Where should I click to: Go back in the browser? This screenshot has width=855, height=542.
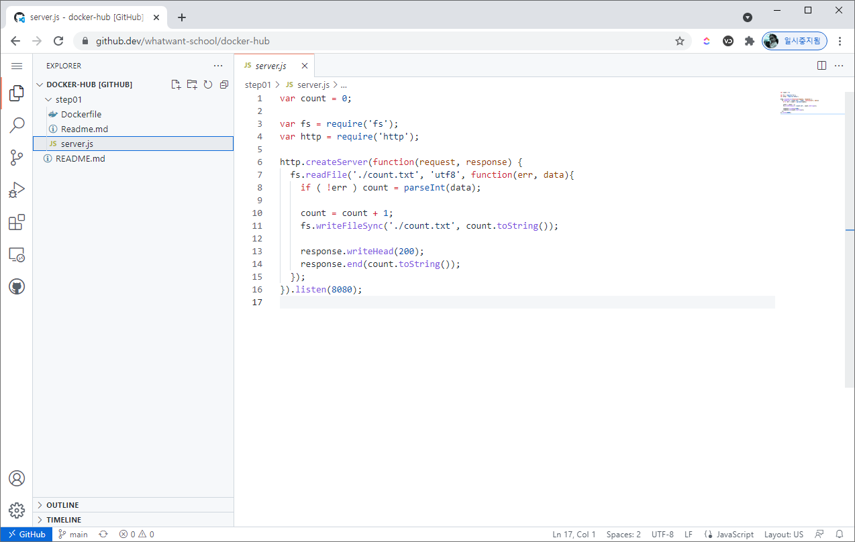pos(15,41)
